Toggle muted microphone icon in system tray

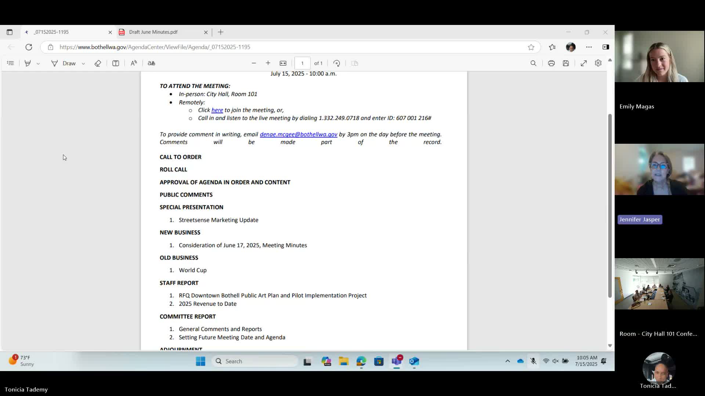point(533,361)
